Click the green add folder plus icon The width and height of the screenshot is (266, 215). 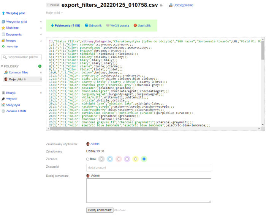[x=40, y=66]
